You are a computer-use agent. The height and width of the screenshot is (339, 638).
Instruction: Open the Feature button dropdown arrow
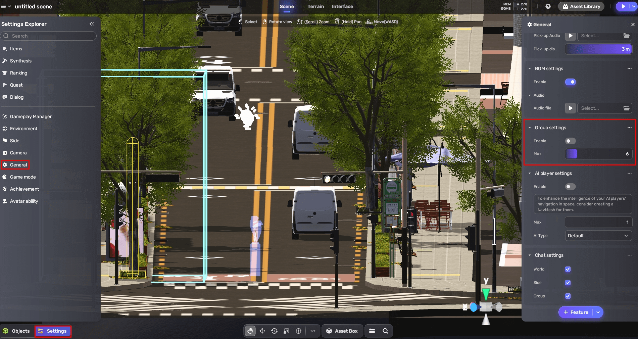pyautogui.click(x=598, y=312)
